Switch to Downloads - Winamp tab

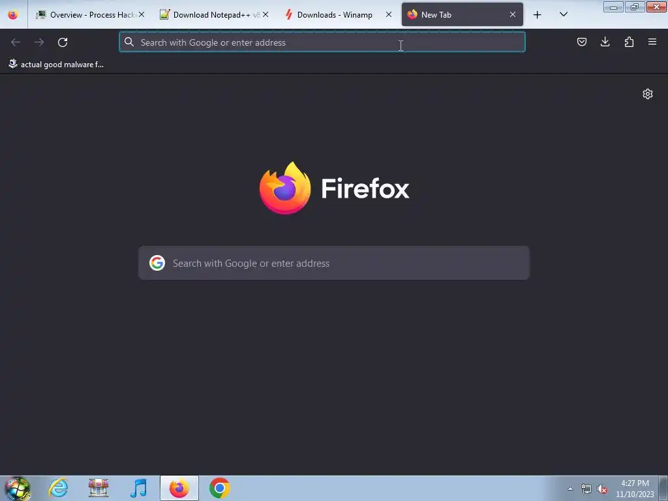[x=338, y=14]
